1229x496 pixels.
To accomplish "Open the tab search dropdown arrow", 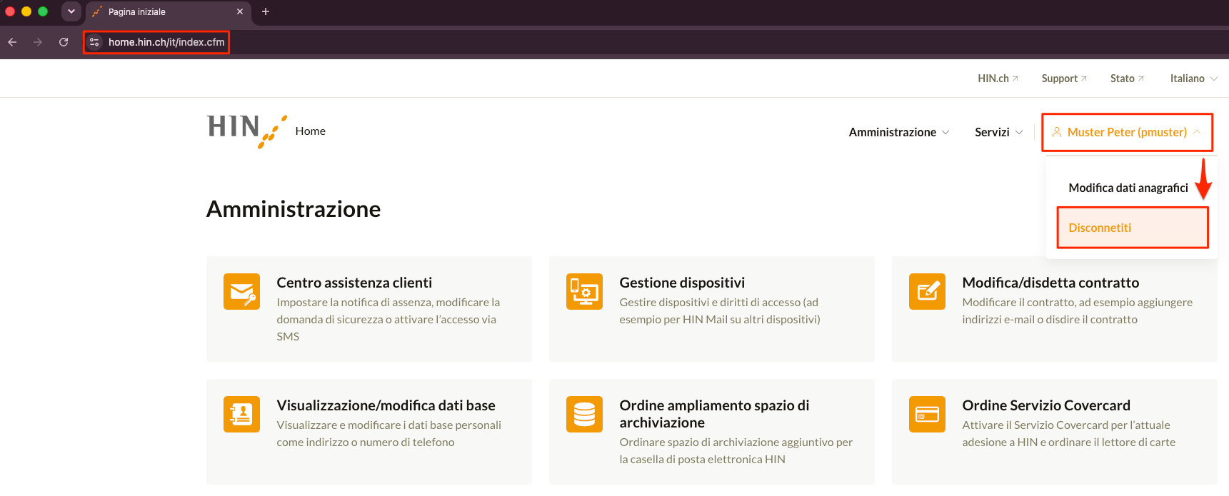I will click(71, 11).
